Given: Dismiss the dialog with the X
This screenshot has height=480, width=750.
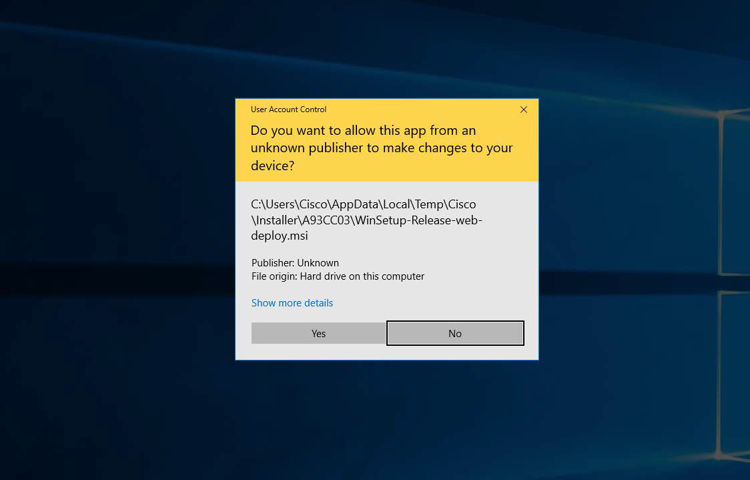Looking at the screenshot, I should coord(524,109).
